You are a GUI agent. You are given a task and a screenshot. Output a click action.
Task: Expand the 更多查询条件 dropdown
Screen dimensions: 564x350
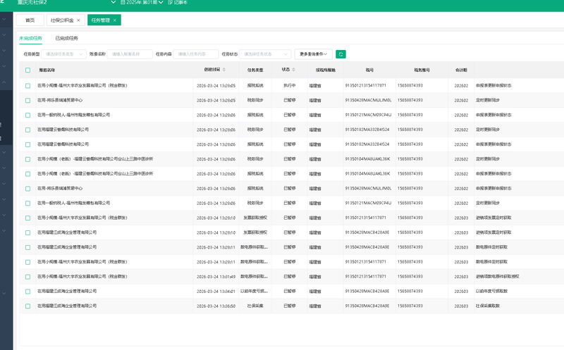coord(313,54)
